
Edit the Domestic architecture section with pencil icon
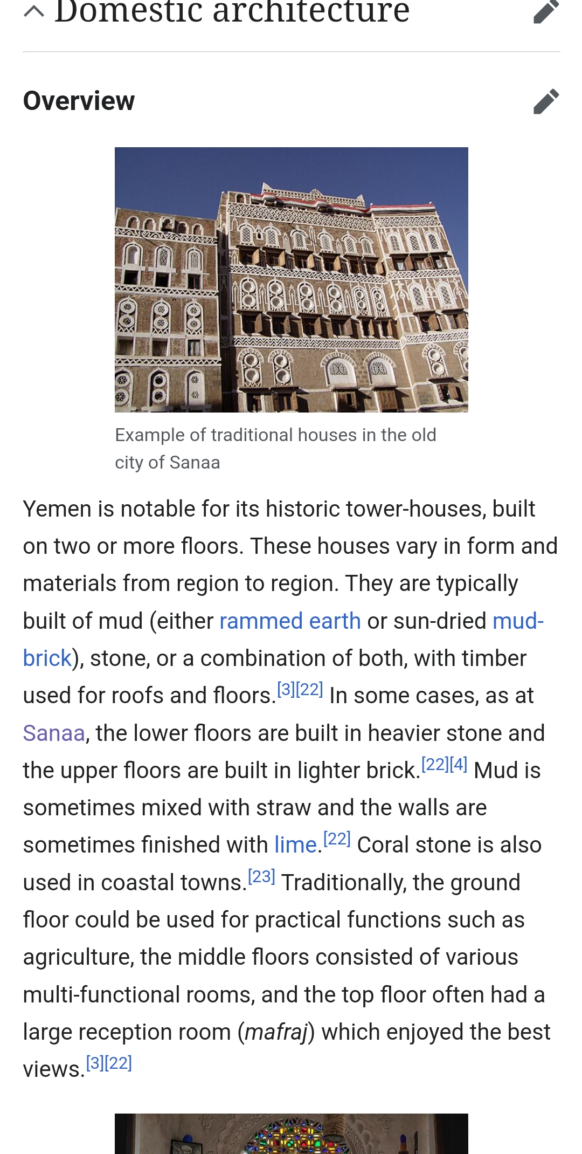click(546, 12)
